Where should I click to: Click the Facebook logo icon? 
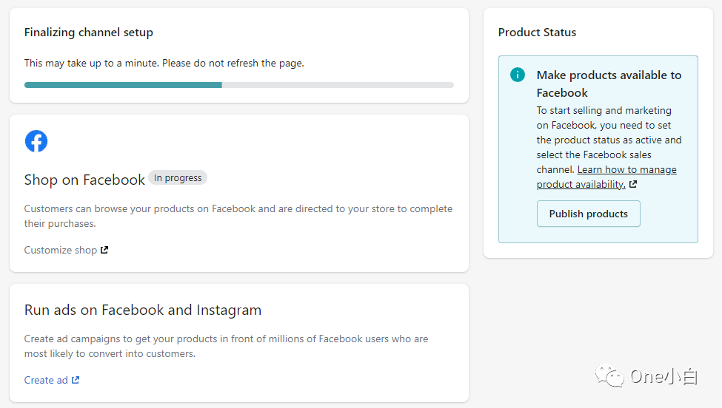tap(36, 141)
